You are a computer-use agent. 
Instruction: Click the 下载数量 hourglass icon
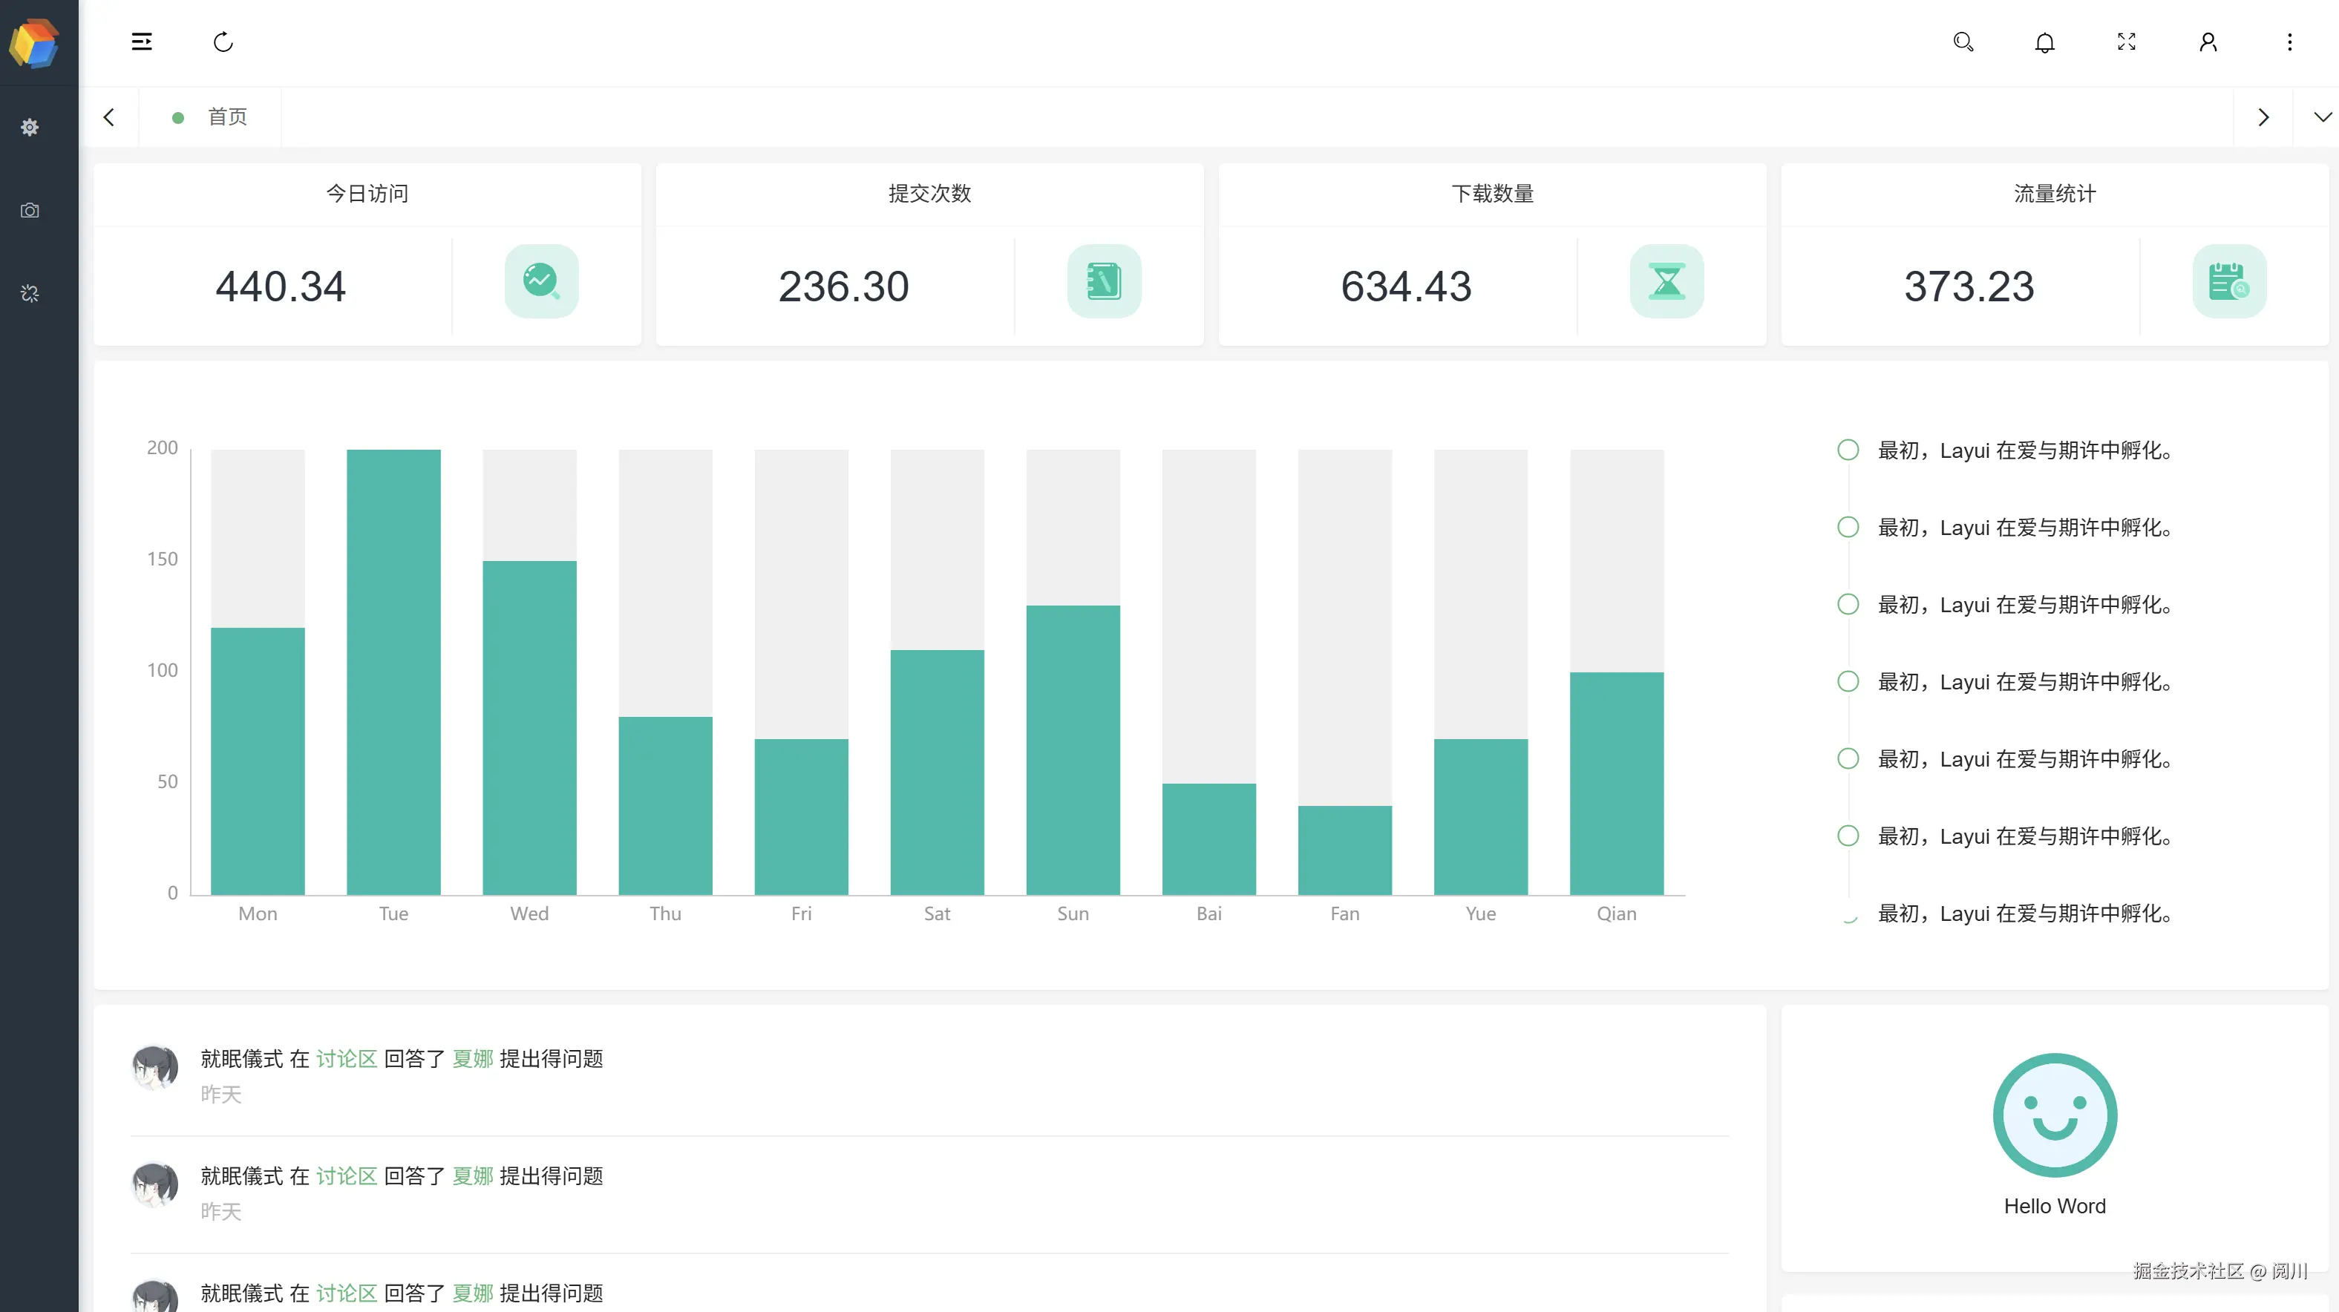point(1666,281)
